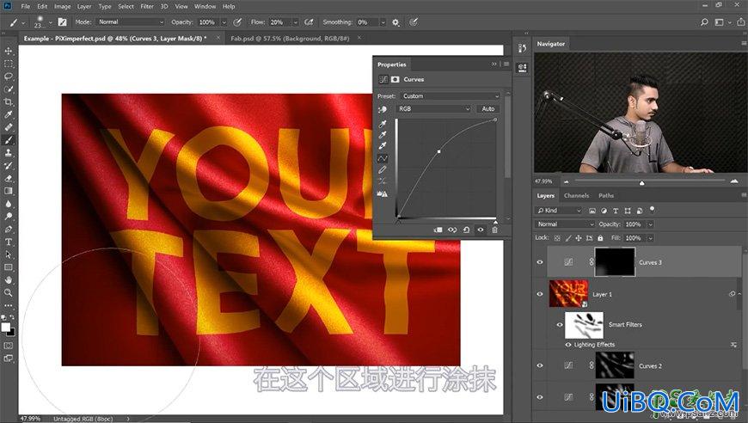Click the on-image adjustment tool in Curves

(x=382, y=109)
